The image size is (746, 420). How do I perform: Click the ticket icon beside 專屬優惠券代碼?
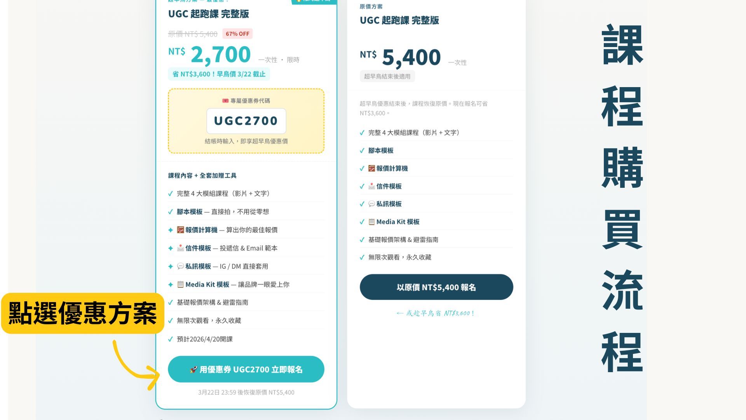point(225,101)
